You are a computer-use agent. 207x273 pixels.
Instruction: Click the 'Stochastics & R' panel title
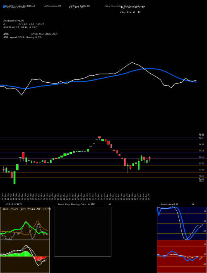(169, 204)
